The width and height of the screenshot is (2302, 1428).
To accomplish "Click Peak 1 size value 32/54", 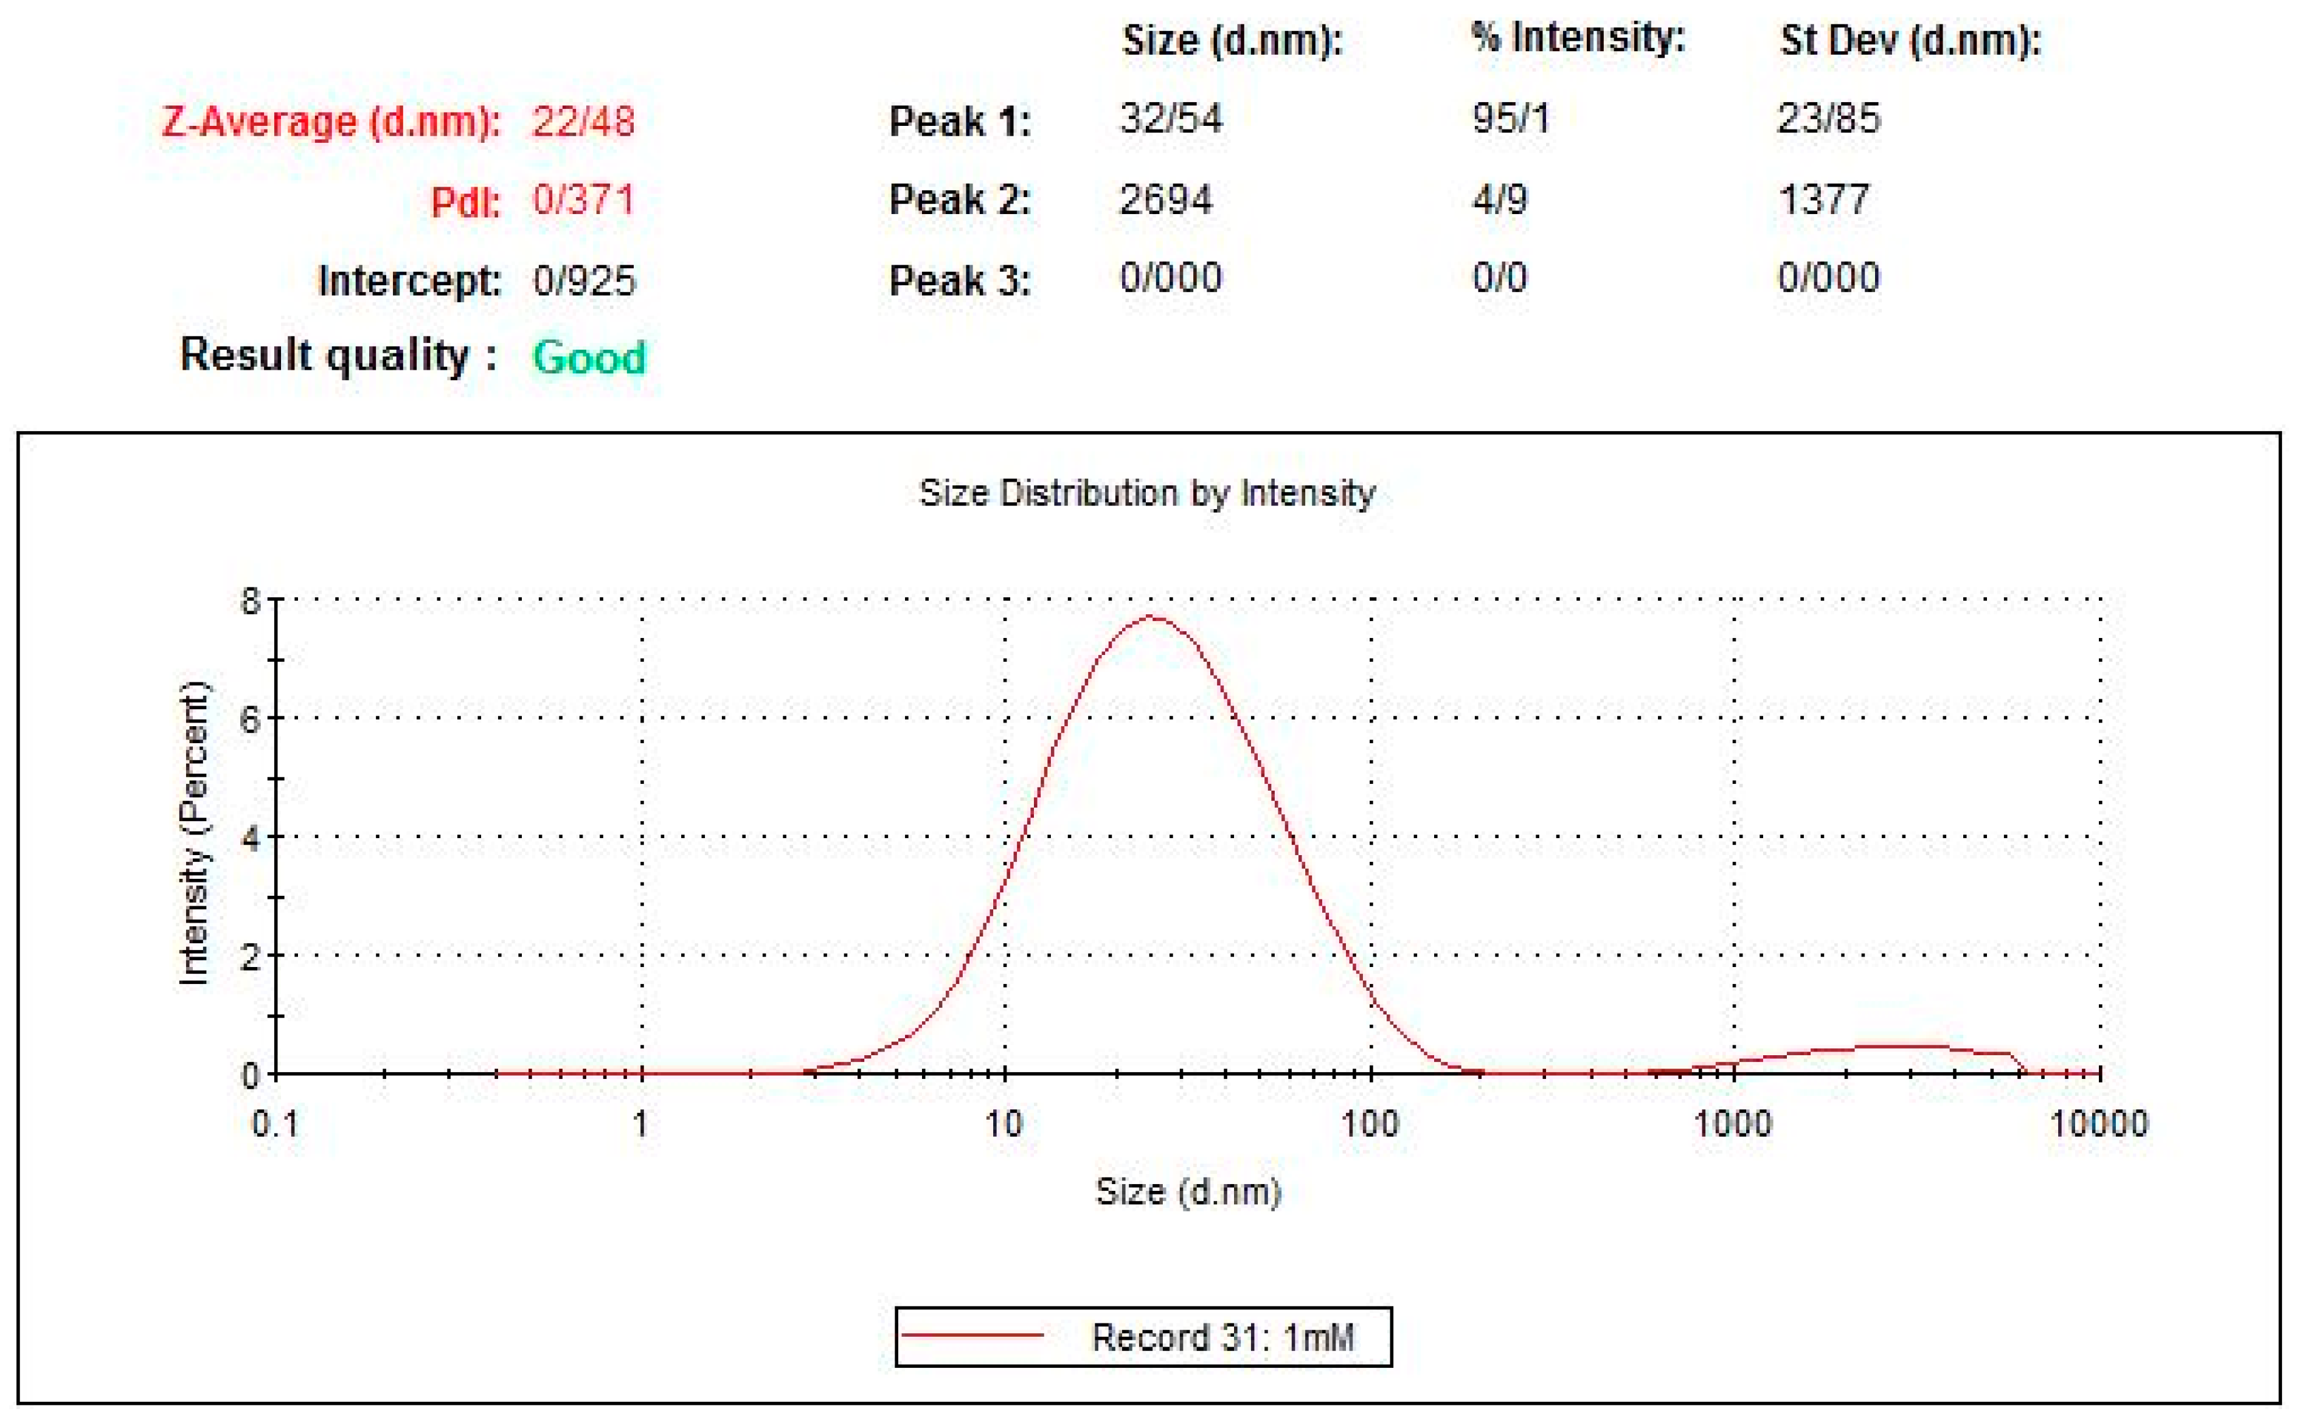I will tap(1171, 119).
